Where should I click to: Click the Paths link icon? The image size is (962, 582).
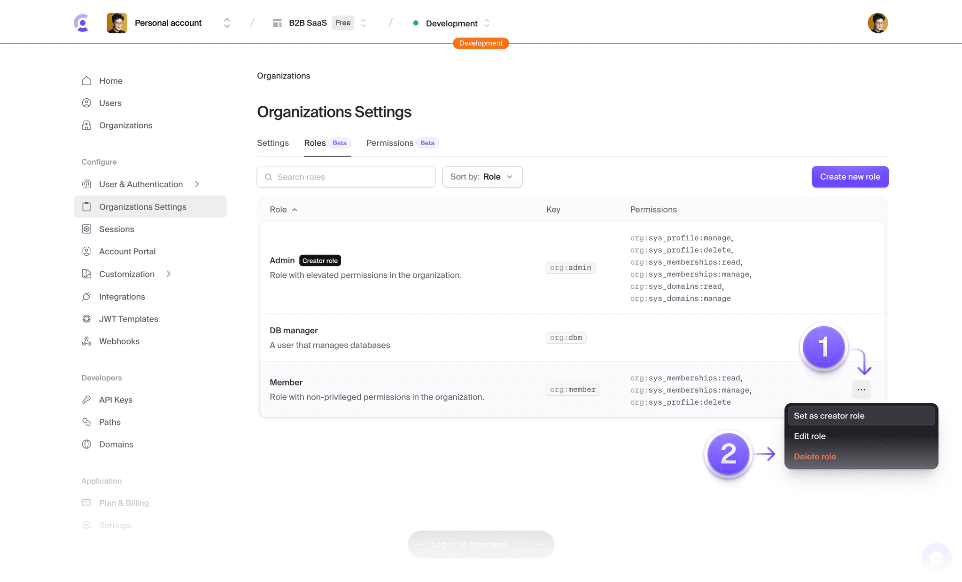click(x=86, y=422)
